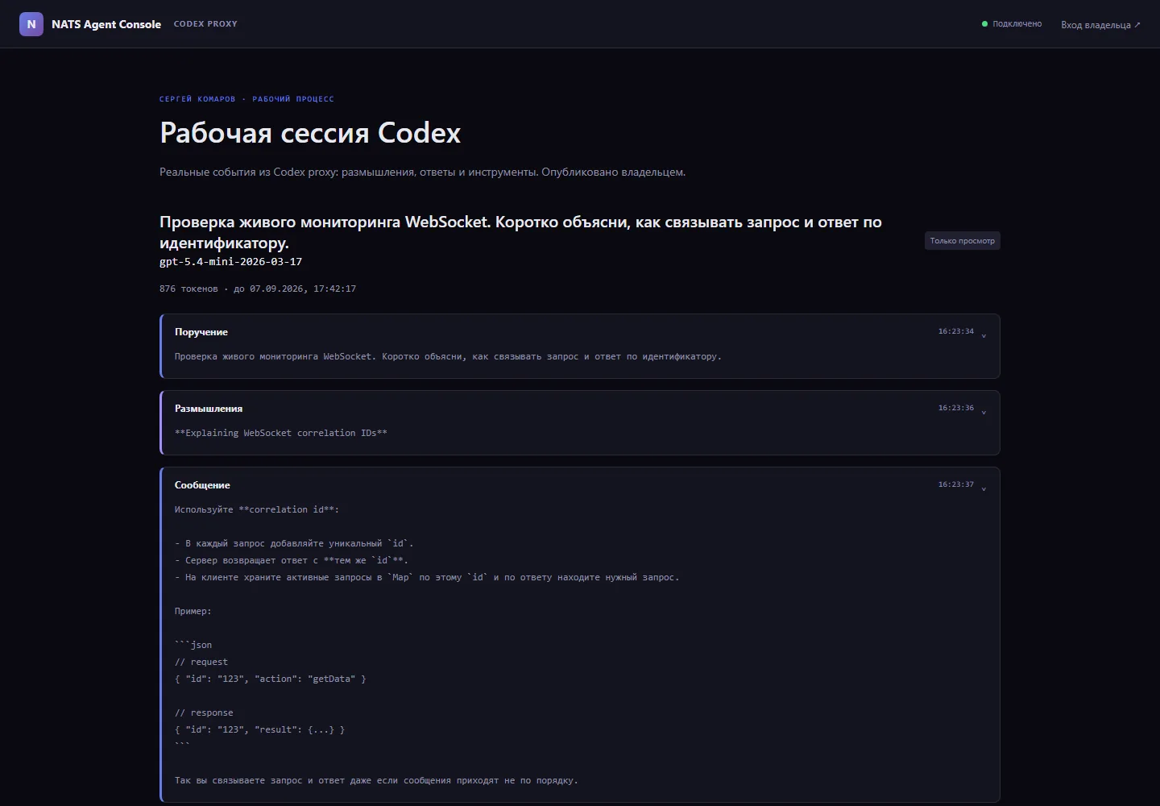Image resolution: width=1160 pixels, height=806 pixels.
Task: Click the Explaining WebSocket correlation IDs text
Action: (x=281, y=433)
